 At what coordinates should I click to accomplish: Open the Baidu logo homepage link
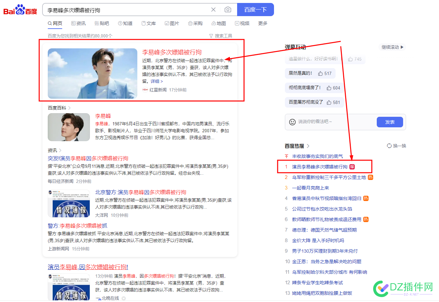[x=20, y=10]
